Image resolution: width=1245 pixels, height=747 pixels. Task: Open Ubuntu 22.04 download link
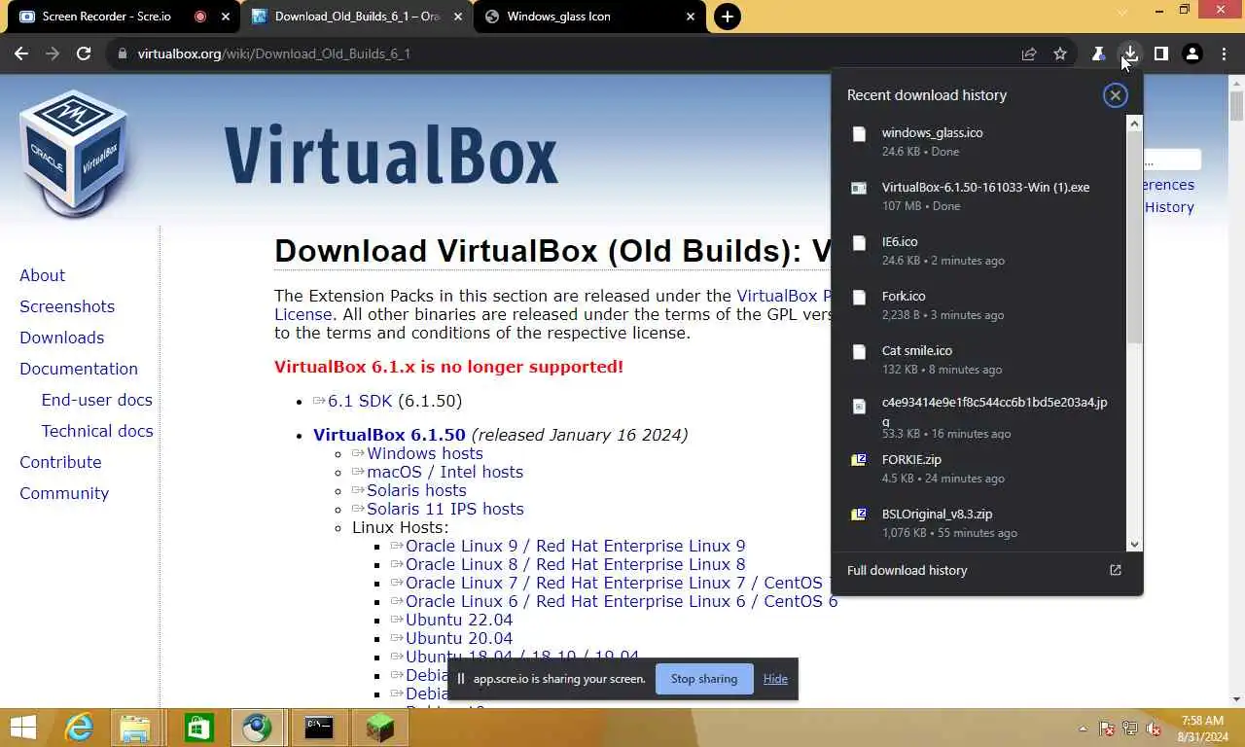click(x=459, y=620)
